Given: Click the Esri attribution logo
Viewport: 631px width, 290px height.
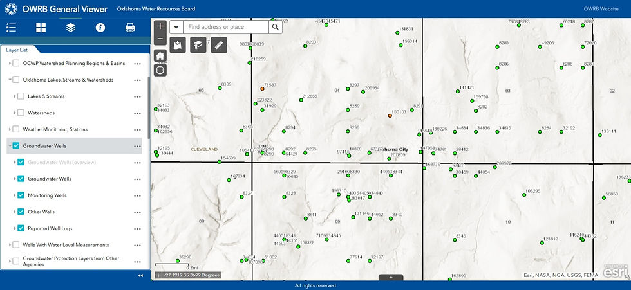Looking at the screenshot, I should 614,271.
